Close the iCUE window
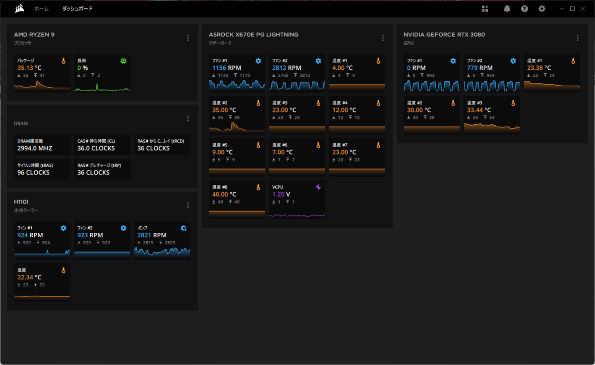595x365 pixels. pos(584,8)
